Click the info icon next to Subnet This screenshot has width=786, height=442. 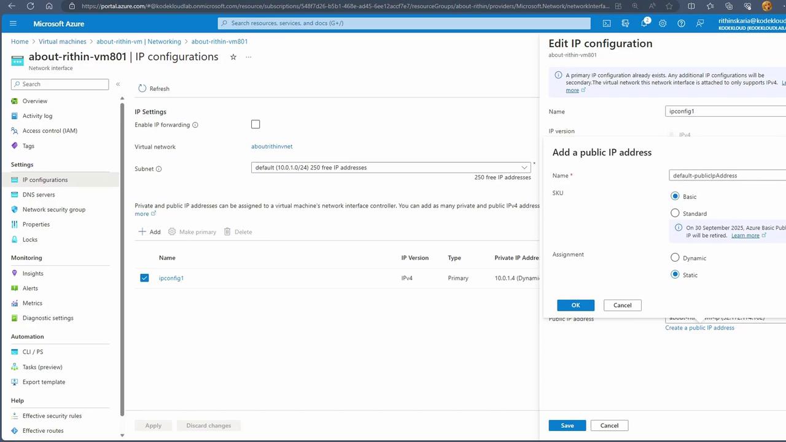(158, 169)
